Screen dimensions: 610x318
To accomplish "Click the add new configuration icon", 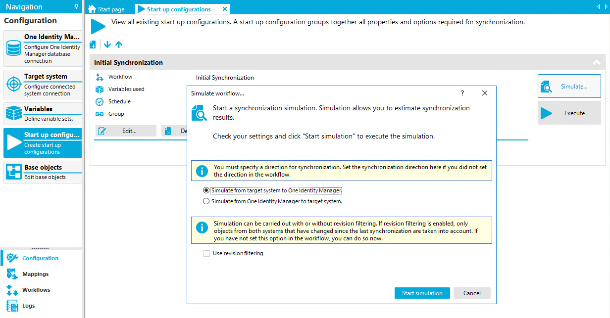I will click(93, 45).
